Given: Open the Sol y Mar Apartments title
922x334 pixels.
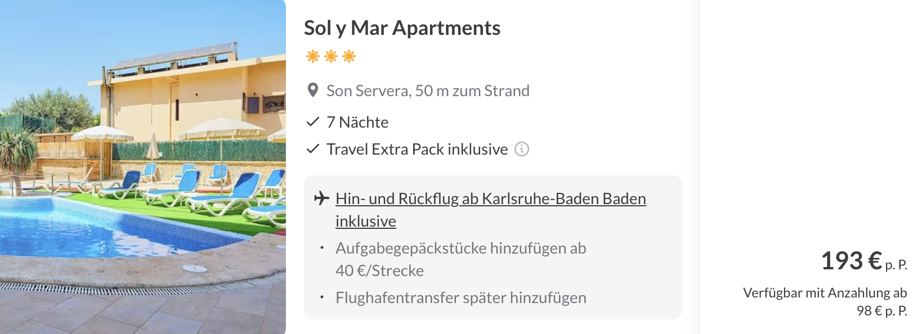Looking at the screenshot, I should [x=402, y=28].
